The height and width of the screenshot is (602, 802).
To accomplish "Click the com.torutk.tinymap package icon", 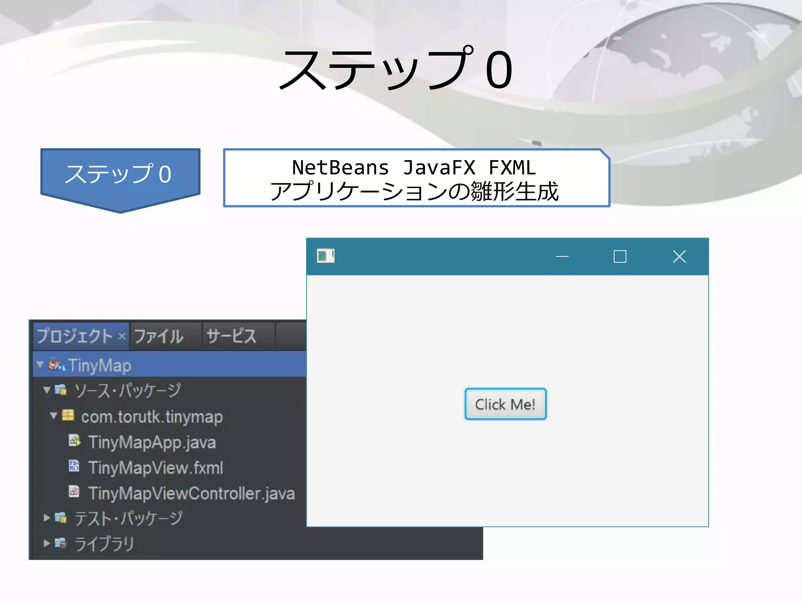I will tap(68, 415).
